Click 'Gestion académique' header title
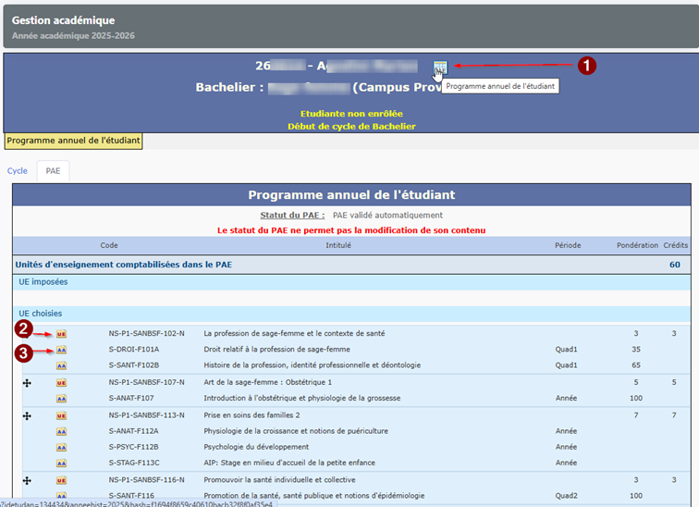Image resolution: width=699 pixels, height=507 pixels. coord(63,20)
